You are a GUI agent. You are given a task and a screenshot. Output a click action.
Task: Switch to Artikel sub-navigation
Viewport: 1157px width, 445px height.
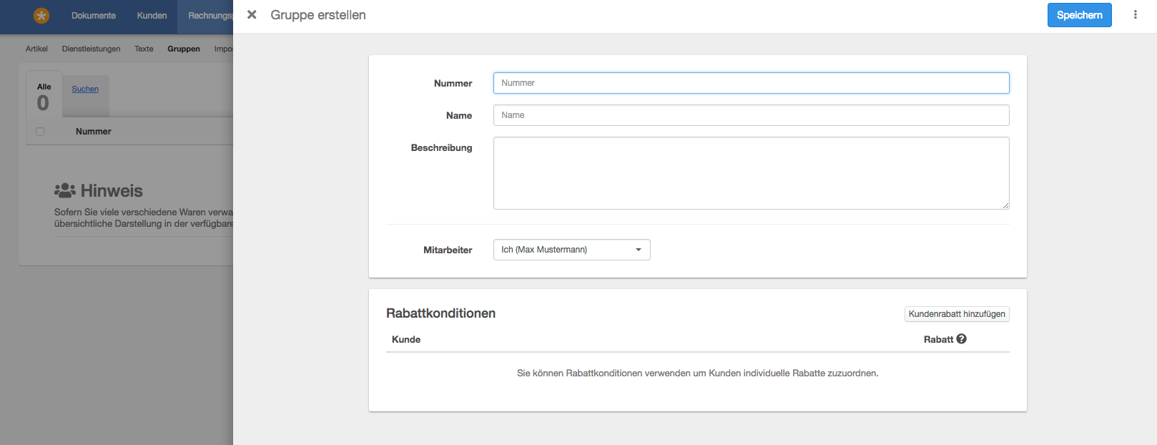click(36, 49)
